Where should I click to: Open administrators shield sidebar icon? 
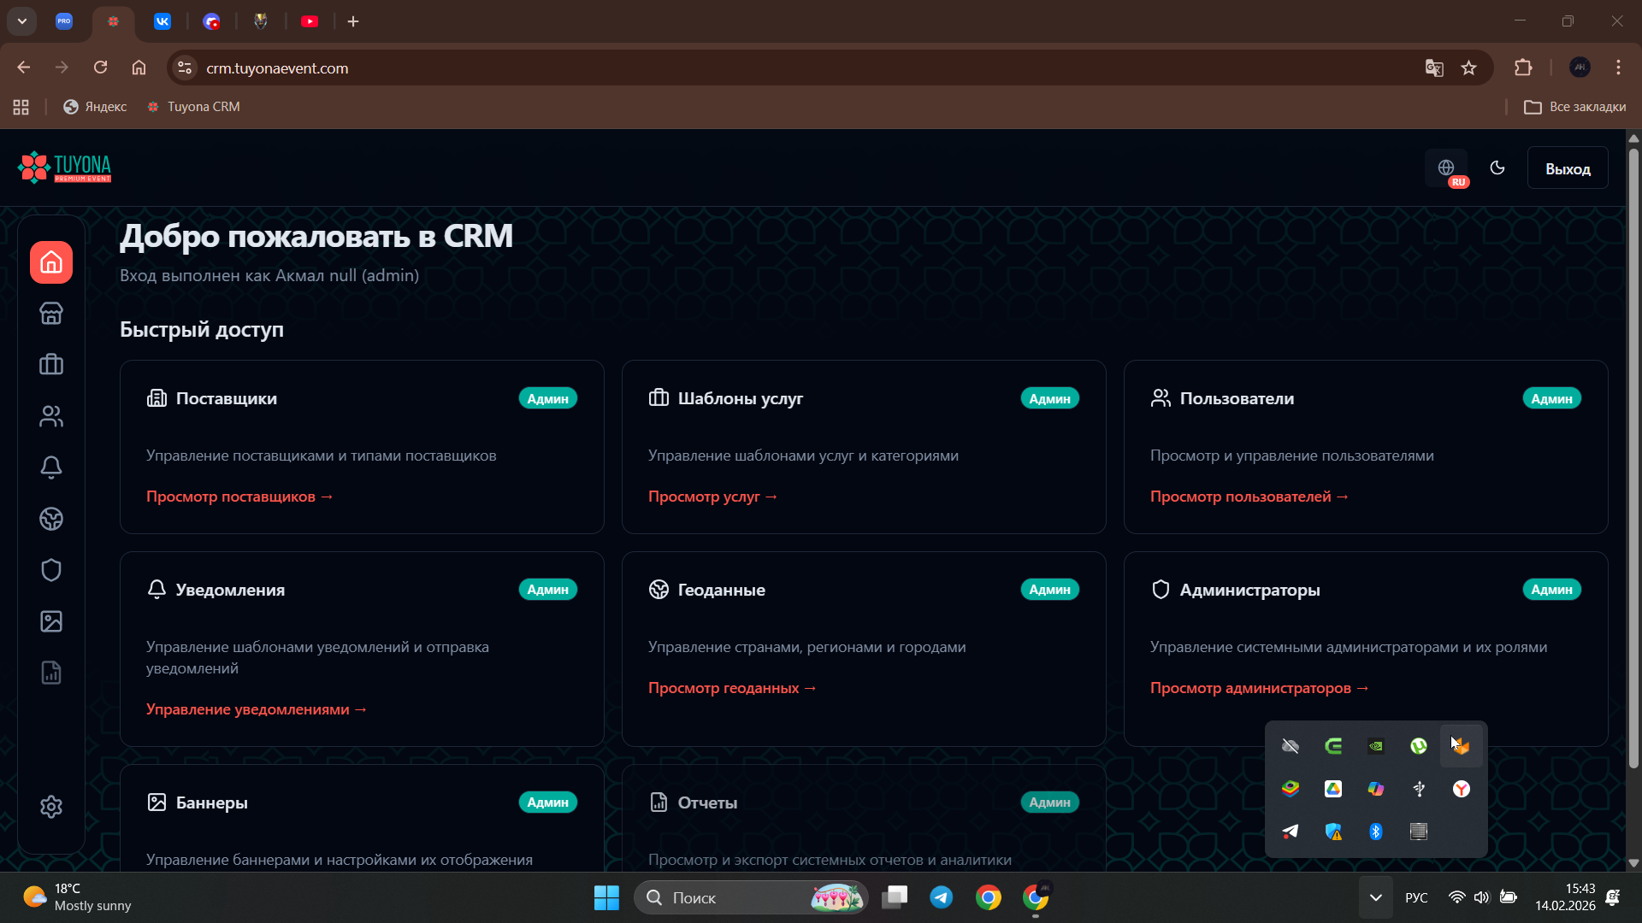tap(51, 570)
